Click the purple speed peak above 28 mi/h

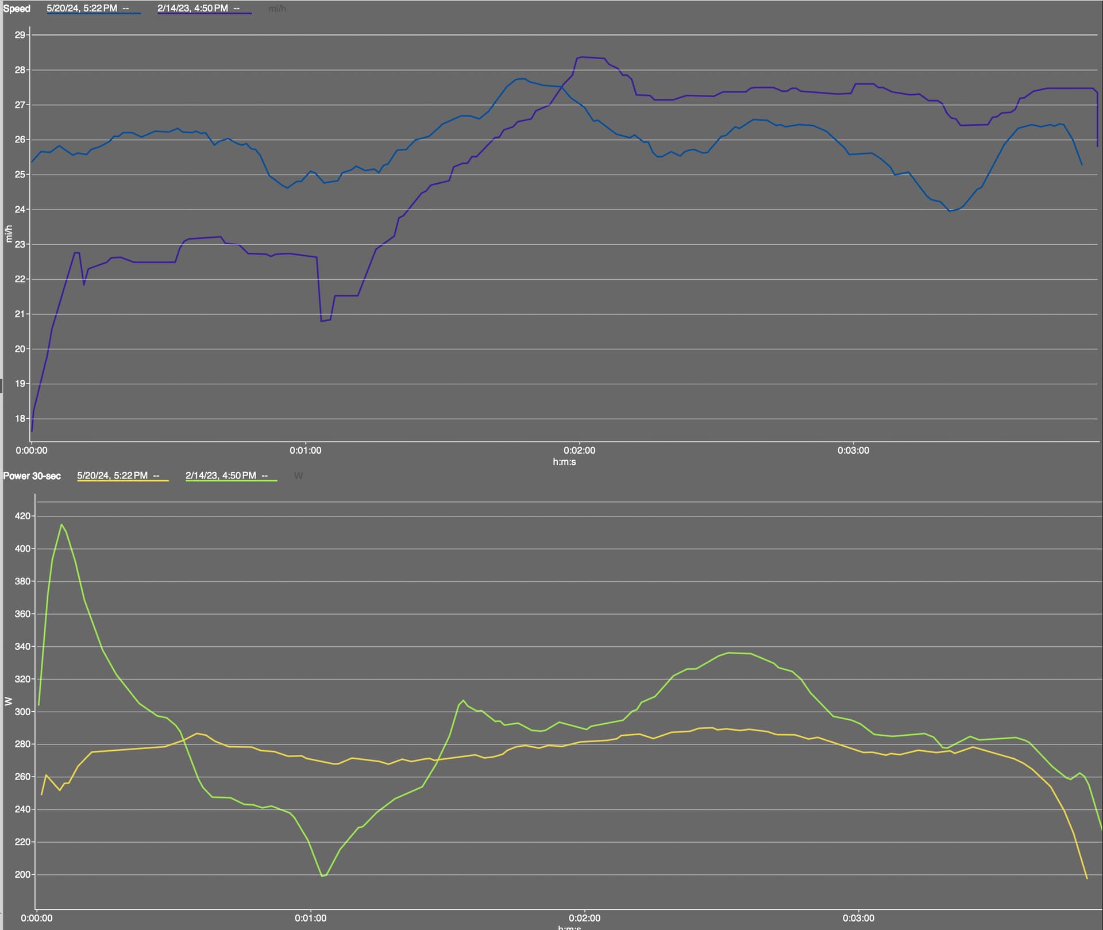(583, 57)
